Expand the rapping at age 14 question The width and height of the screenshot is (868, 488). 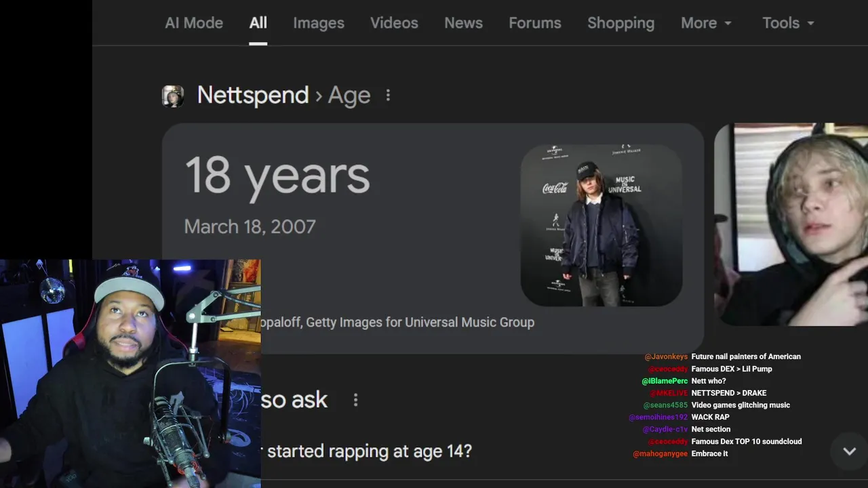[369, 451]
